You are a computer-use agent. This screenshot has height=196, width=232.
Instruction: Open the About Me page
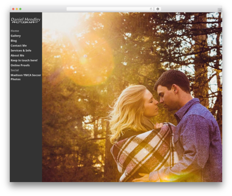pyautogui.click(x=17, y=56)
